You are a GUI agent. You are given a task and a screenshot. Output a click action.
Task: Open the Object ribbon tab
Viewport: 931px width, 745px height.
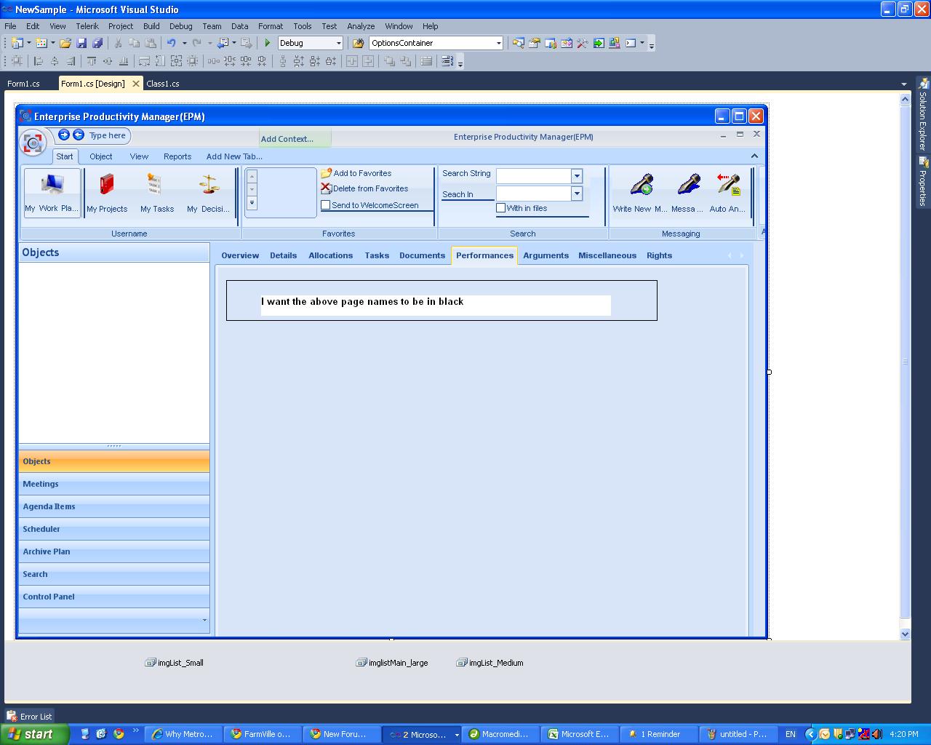(101, 156)
